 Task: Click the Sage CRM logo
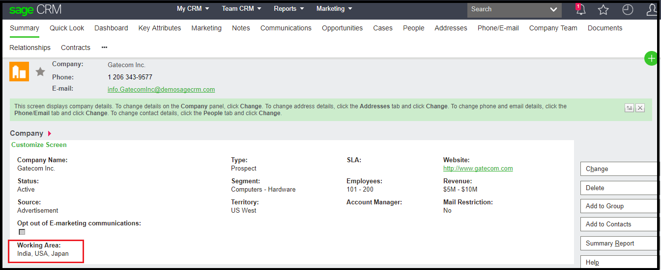(x=35, y=9)
